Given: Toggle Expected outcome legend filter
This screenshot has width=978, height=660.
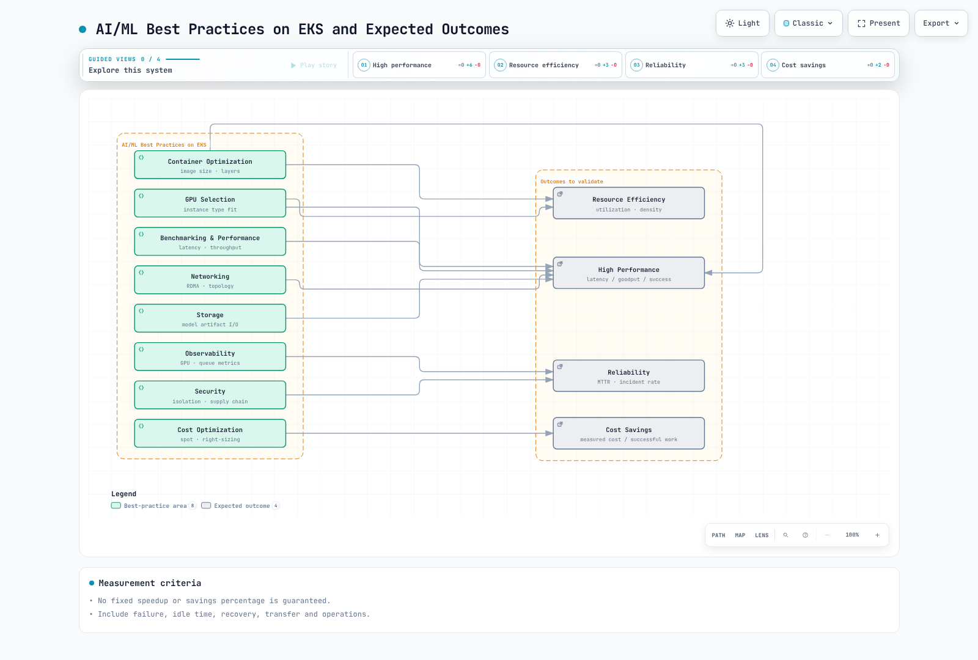Looking at the screenshot, I should [240, 506].
